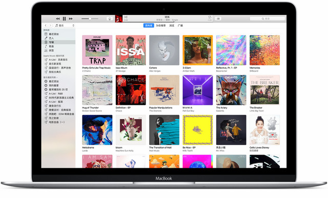Switch to the 资料库 tab

149,26
